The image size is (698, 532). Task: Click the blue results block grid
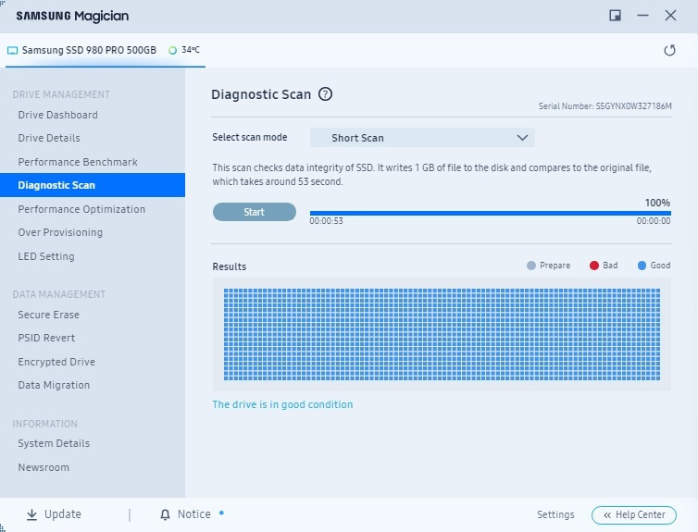[442, 335]
